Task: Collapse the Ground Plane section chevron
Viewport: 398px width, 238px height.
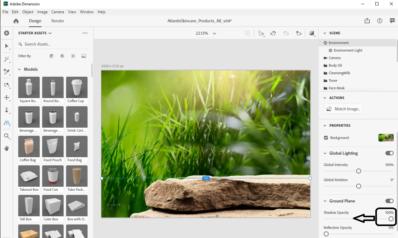Action: [325, 201]
